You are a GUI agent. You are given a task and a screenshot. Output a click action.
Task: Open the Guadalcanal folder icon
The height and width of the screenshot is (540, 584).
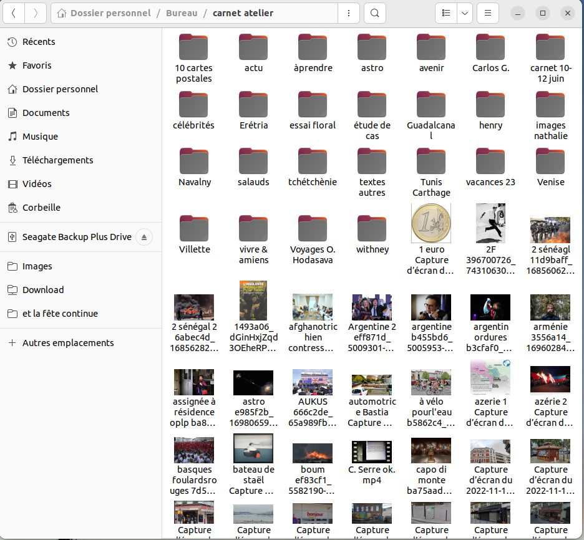pyautogui.click(x=431, y=105)
